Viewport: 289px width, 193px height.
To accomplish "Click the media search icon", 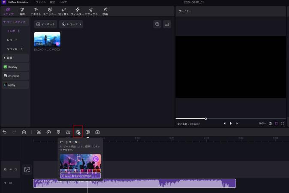I will [x=157, y=24].
